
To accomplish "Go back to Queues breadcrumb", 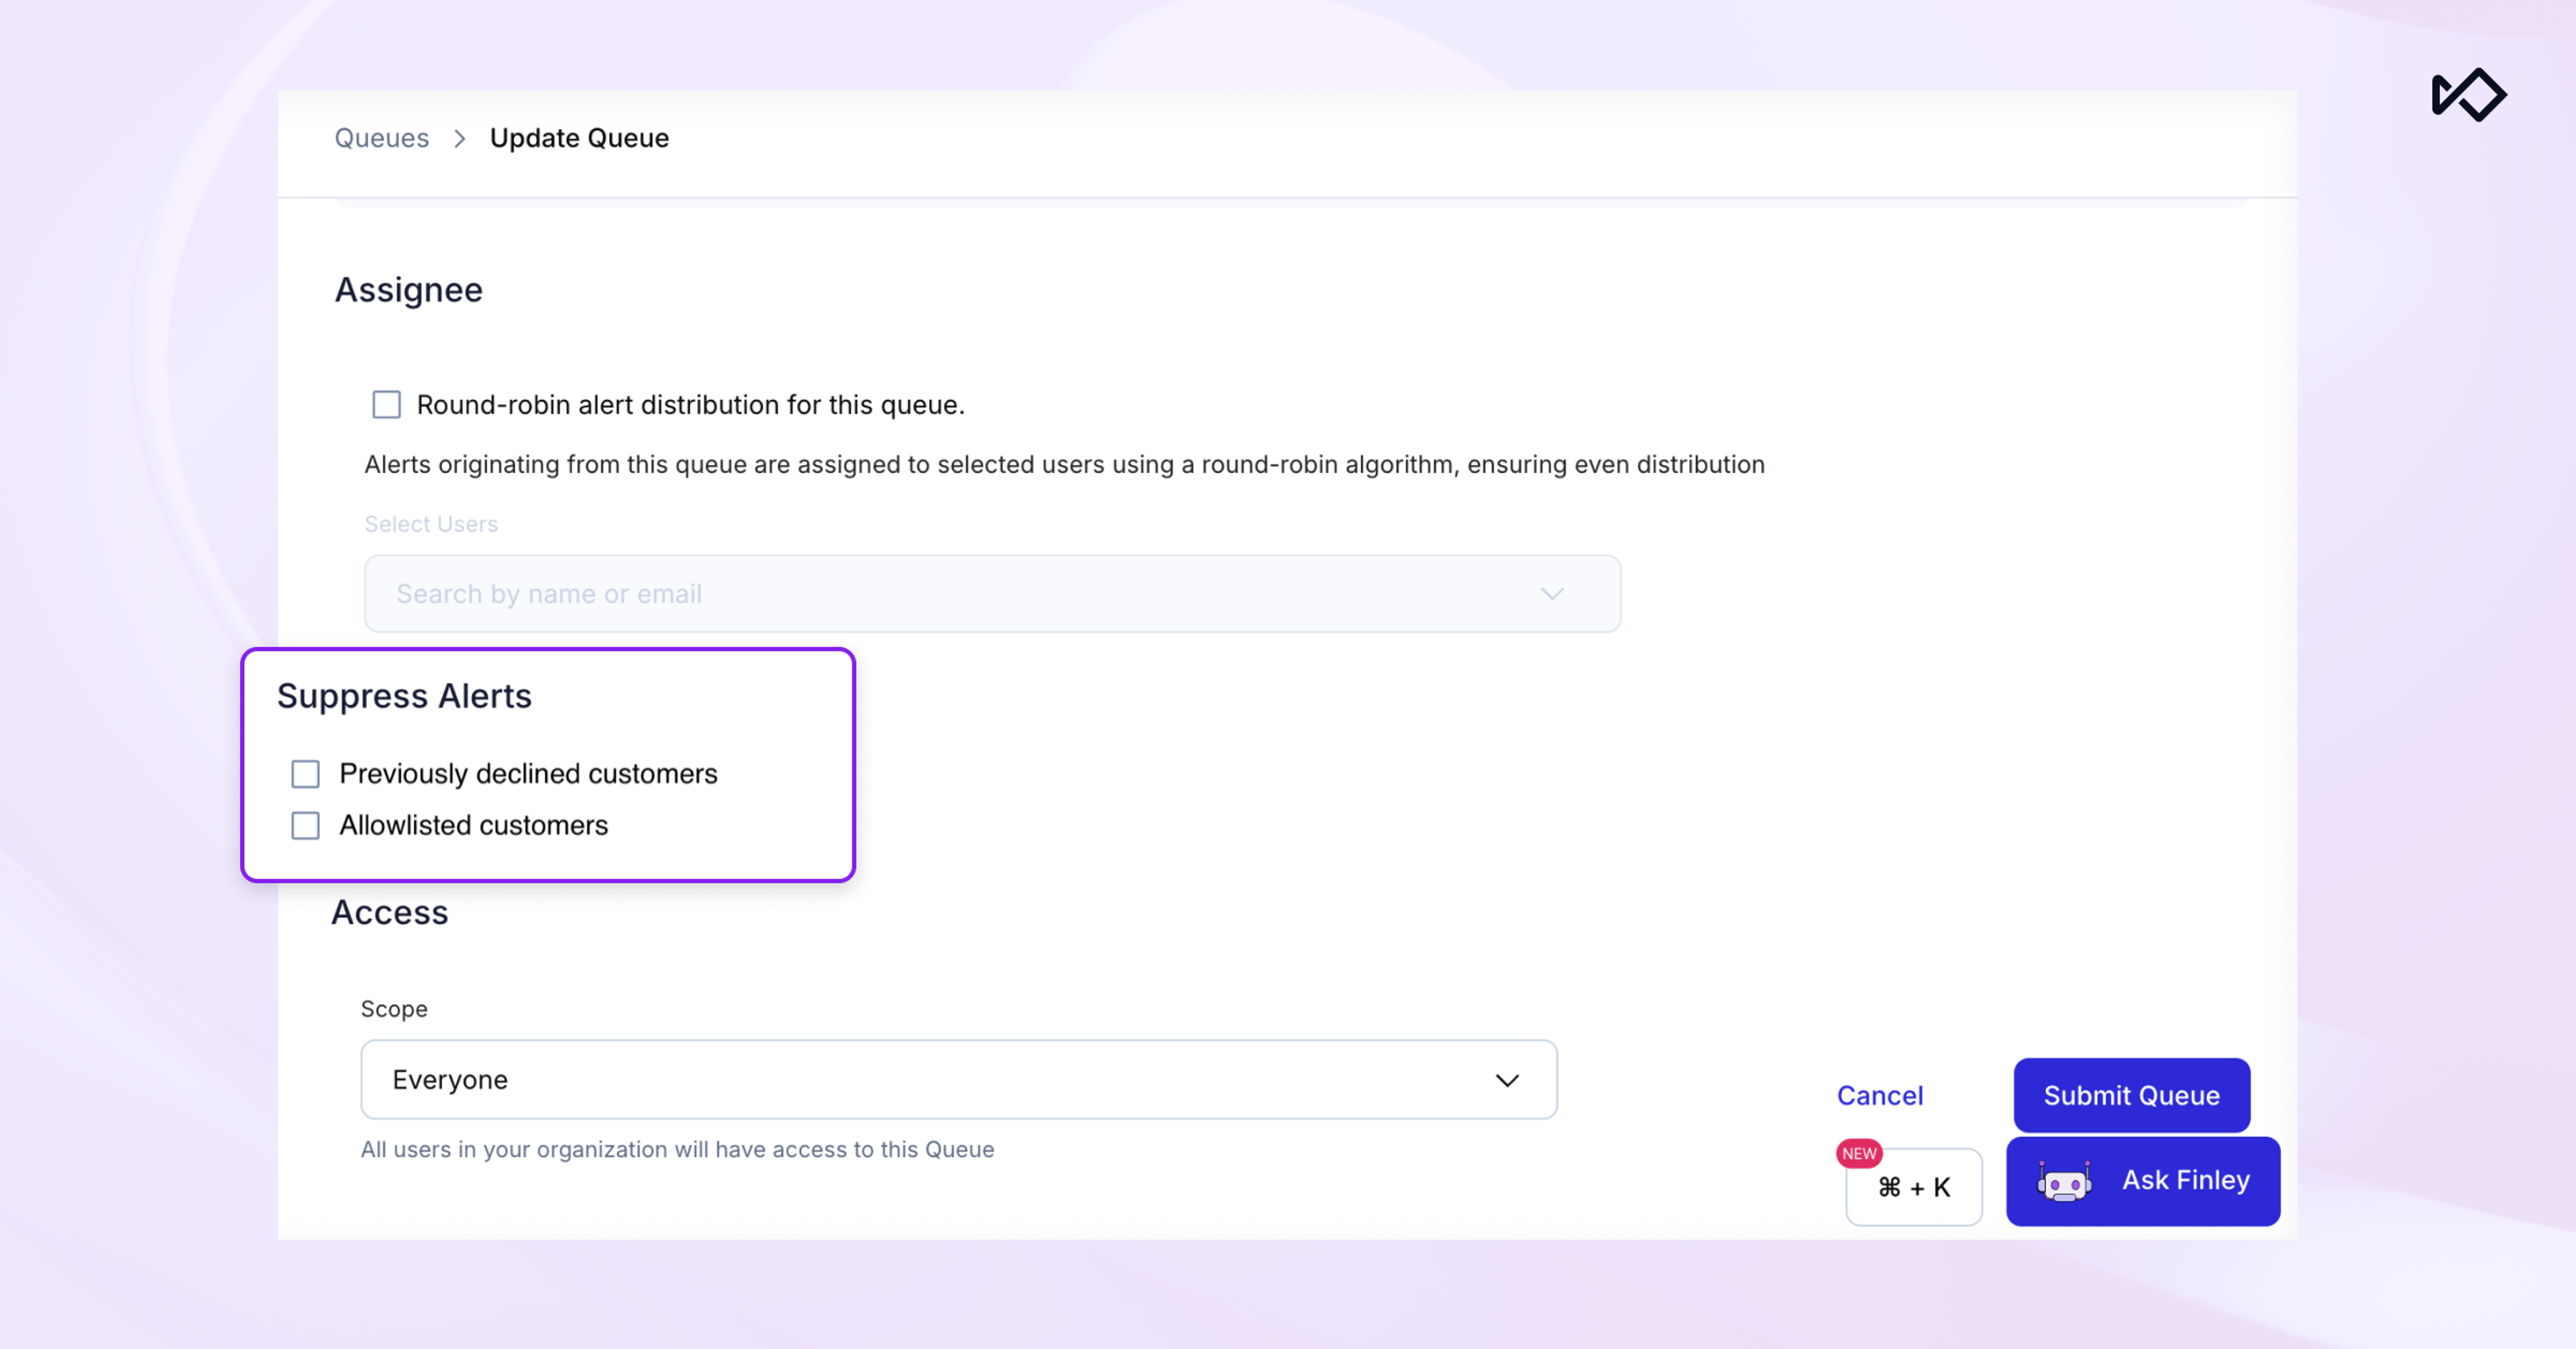I will click(381, 138).
